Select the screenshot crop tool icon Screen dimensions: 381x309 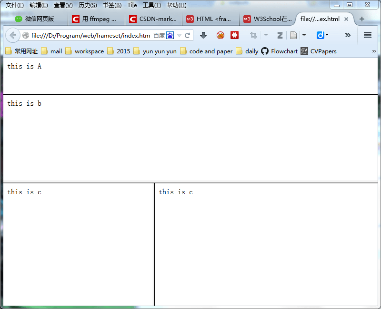coord(253,35)
